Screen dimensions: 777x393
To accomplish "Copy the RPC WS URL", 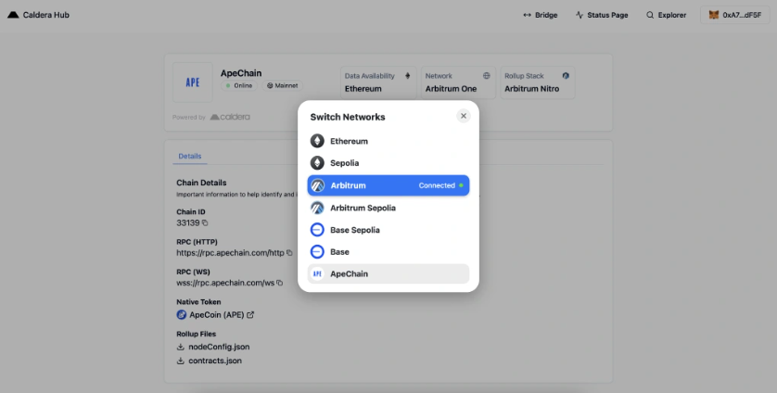I will pos(279,283).
